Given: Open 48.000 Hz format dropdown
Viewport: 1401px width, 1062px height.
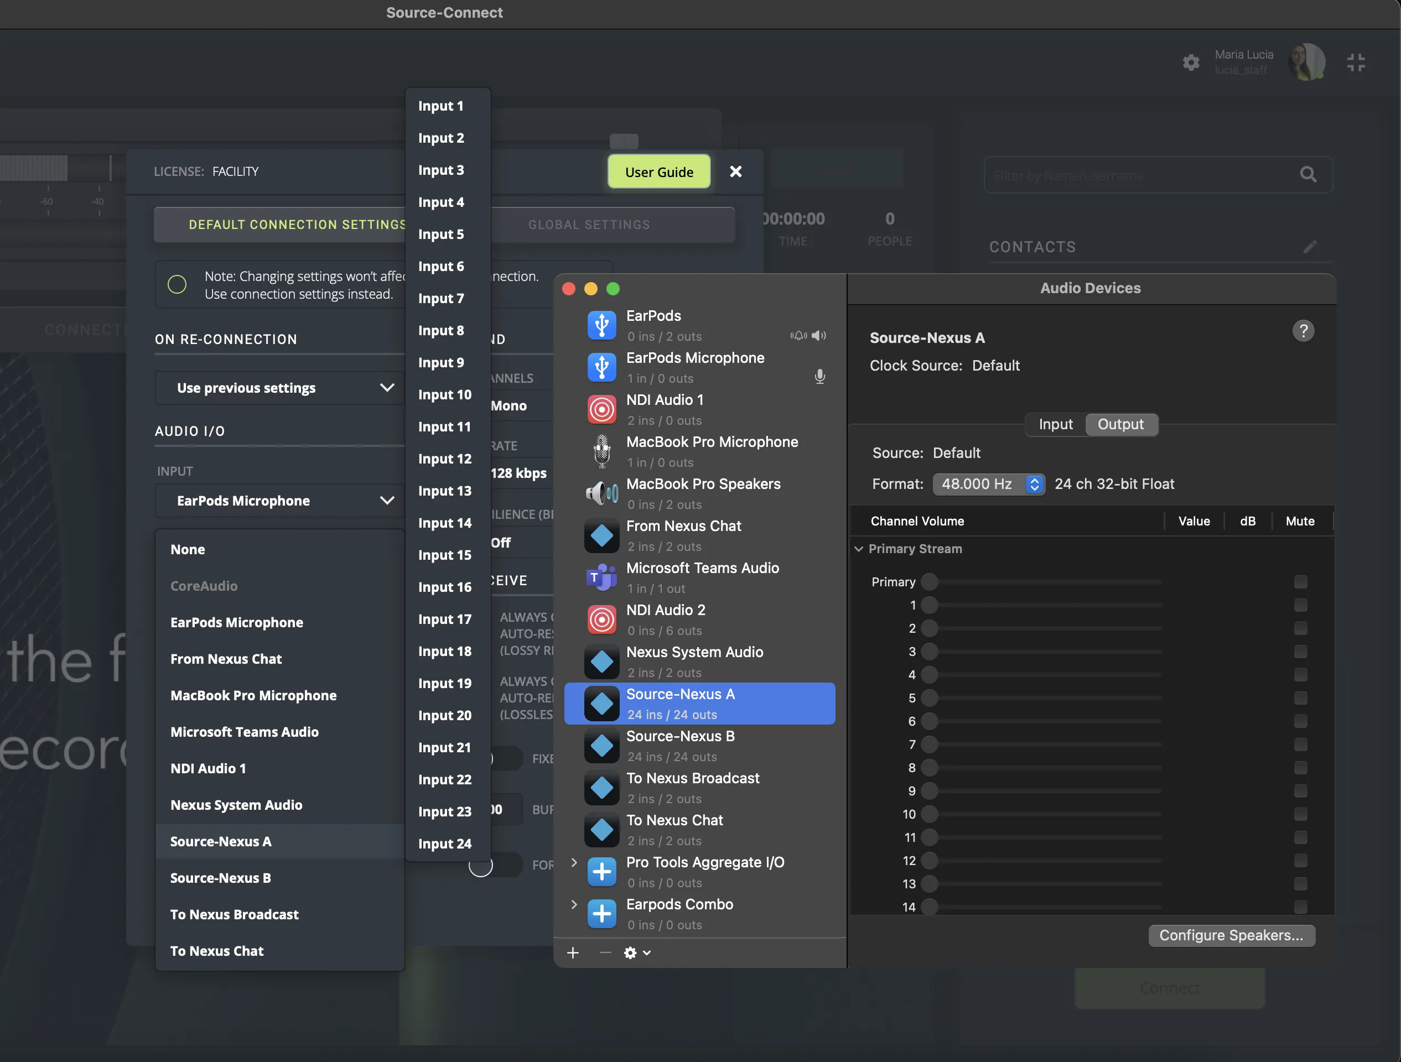Looking at the screenshot, I should pos(988,484).
